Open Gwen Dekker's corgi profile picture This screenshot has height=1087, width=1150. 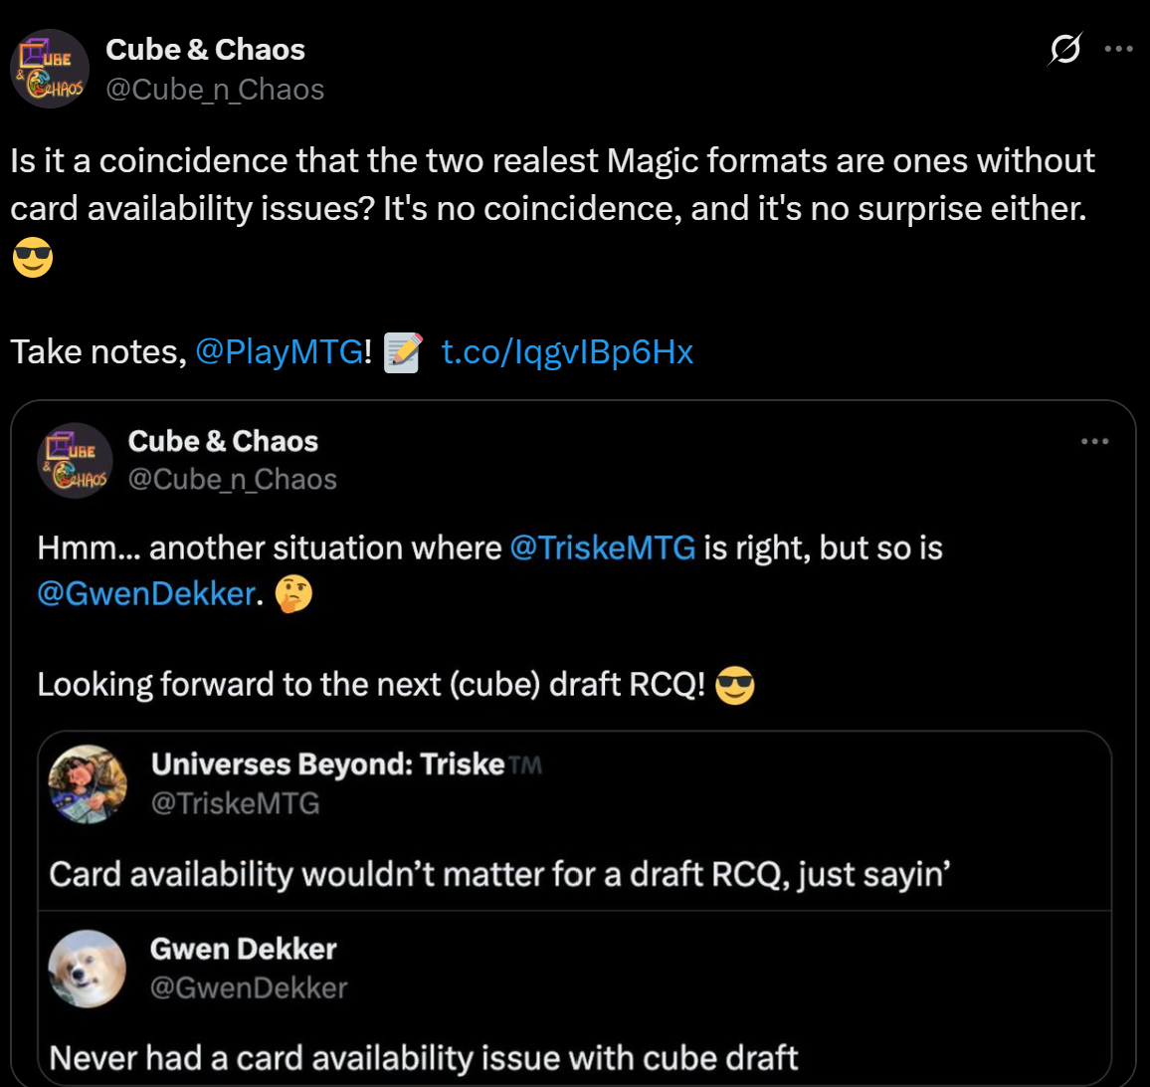click(89, 969)
